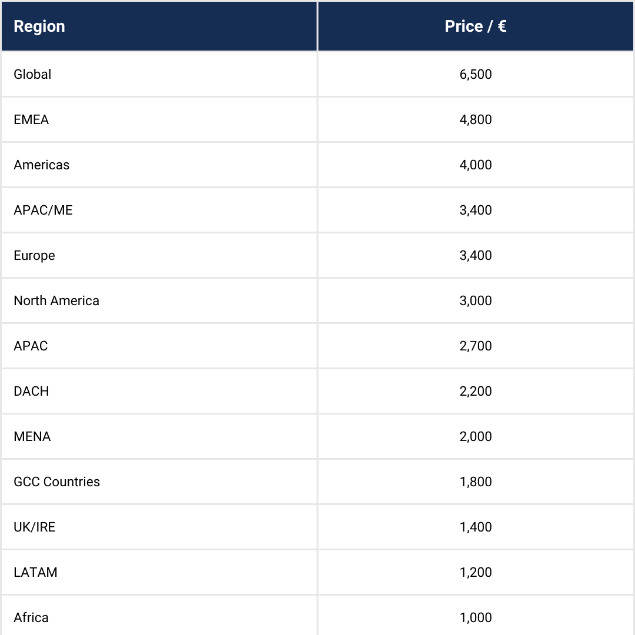635x635 pixels.
Task: Select the Global region cell
Action: [x=33, y=74]
